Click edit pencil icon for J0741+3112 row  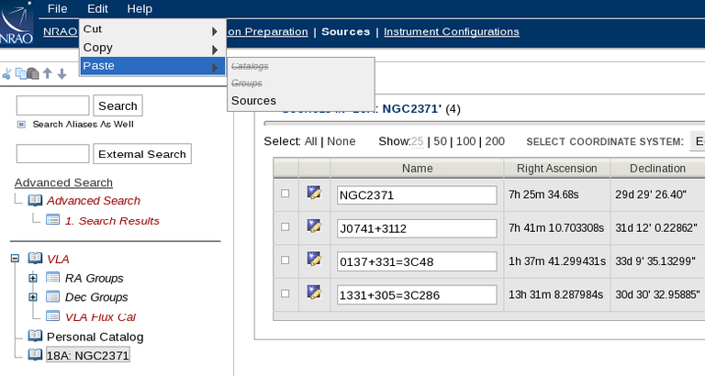coord(314,226)
